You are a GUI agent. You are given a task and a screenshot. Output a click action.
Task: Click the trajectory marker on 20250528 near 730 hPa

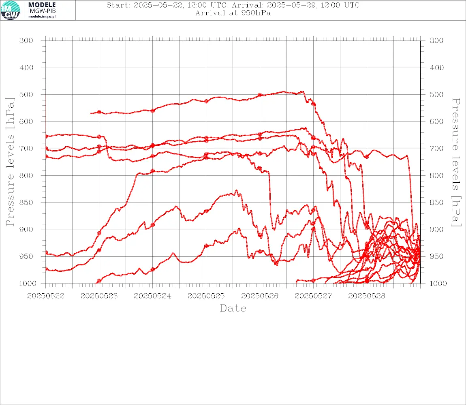[367, 156]
